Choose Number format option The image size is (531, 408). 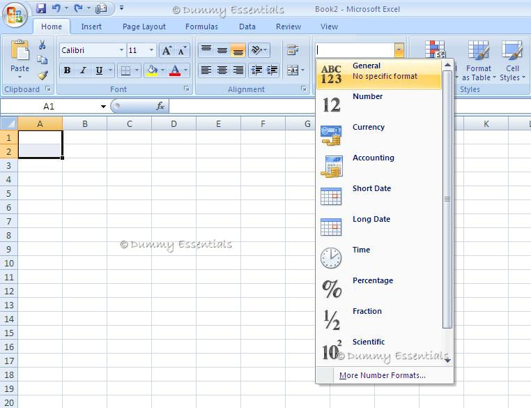coord(379,105)
